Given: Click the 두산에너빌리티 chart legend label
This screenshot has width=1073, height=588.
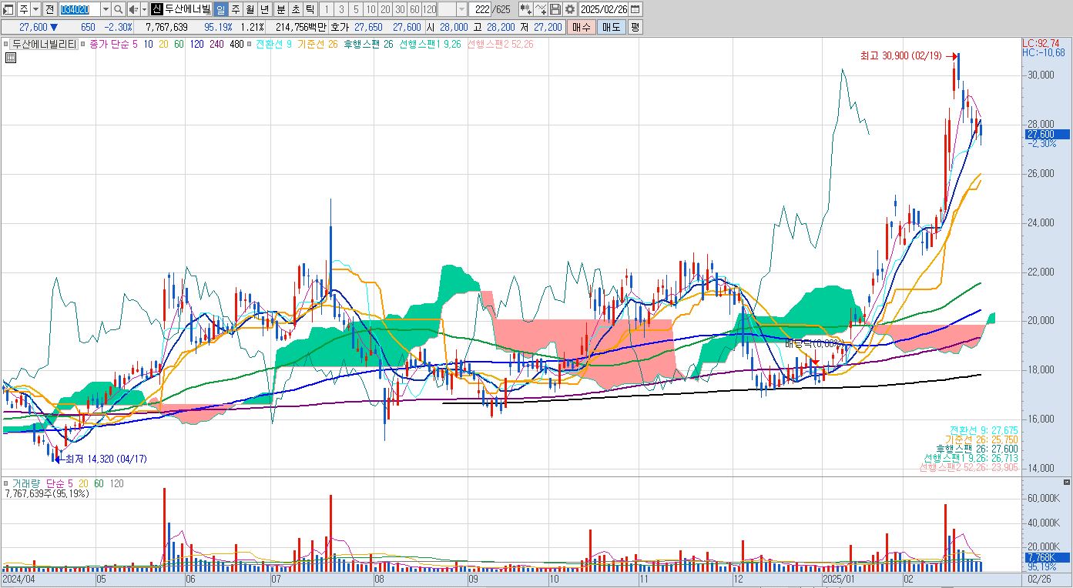Looking at the screenshot, I should point(44,45).
